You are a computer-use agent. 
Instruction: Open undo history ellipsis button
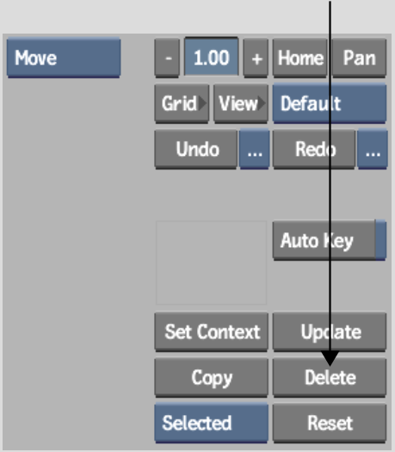click(x=255, y=149)
